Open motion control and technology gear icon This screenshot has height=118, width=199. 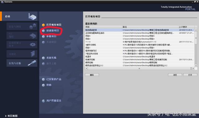(33, 45)
